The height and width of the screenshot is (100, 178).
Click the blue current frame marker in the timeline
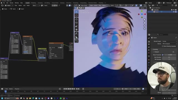point(6,91)
